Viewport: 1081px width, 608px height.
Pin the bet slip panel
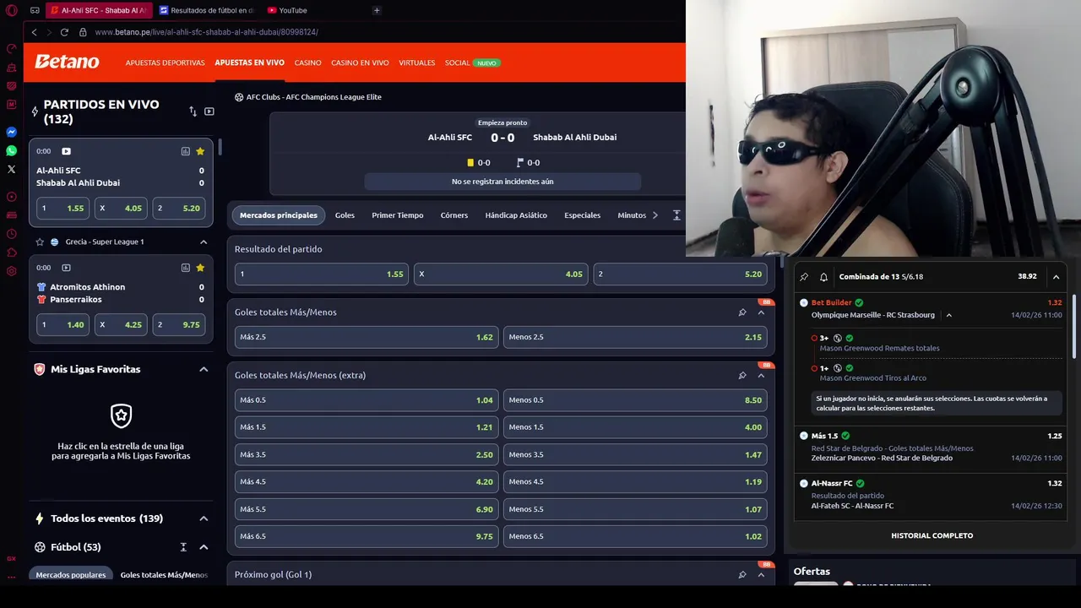804,277
